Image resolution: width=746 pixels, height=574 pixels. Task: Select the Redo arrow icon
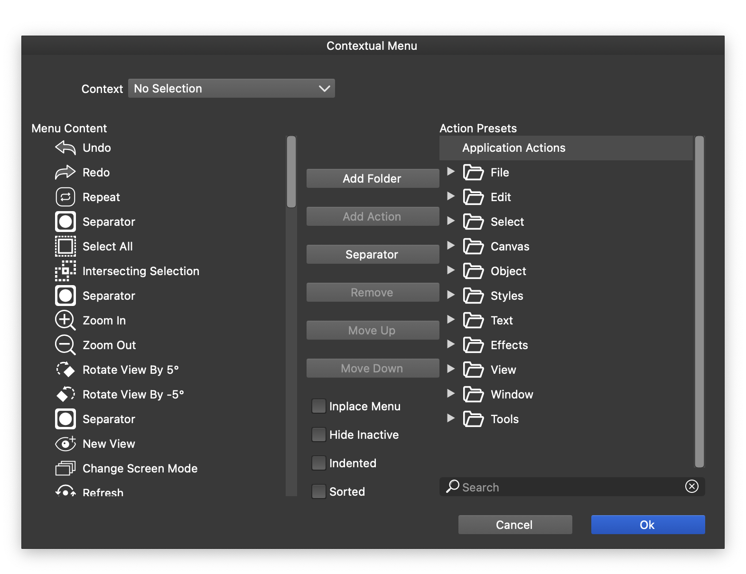pos(65,173)
